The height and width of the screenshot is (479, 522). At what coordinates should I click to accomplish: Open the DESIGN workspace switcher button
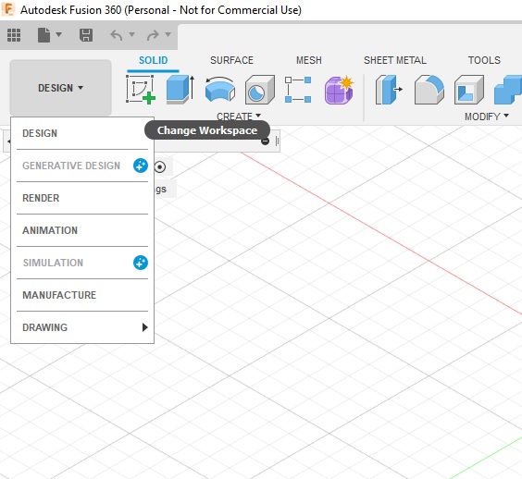click(60, 88)
